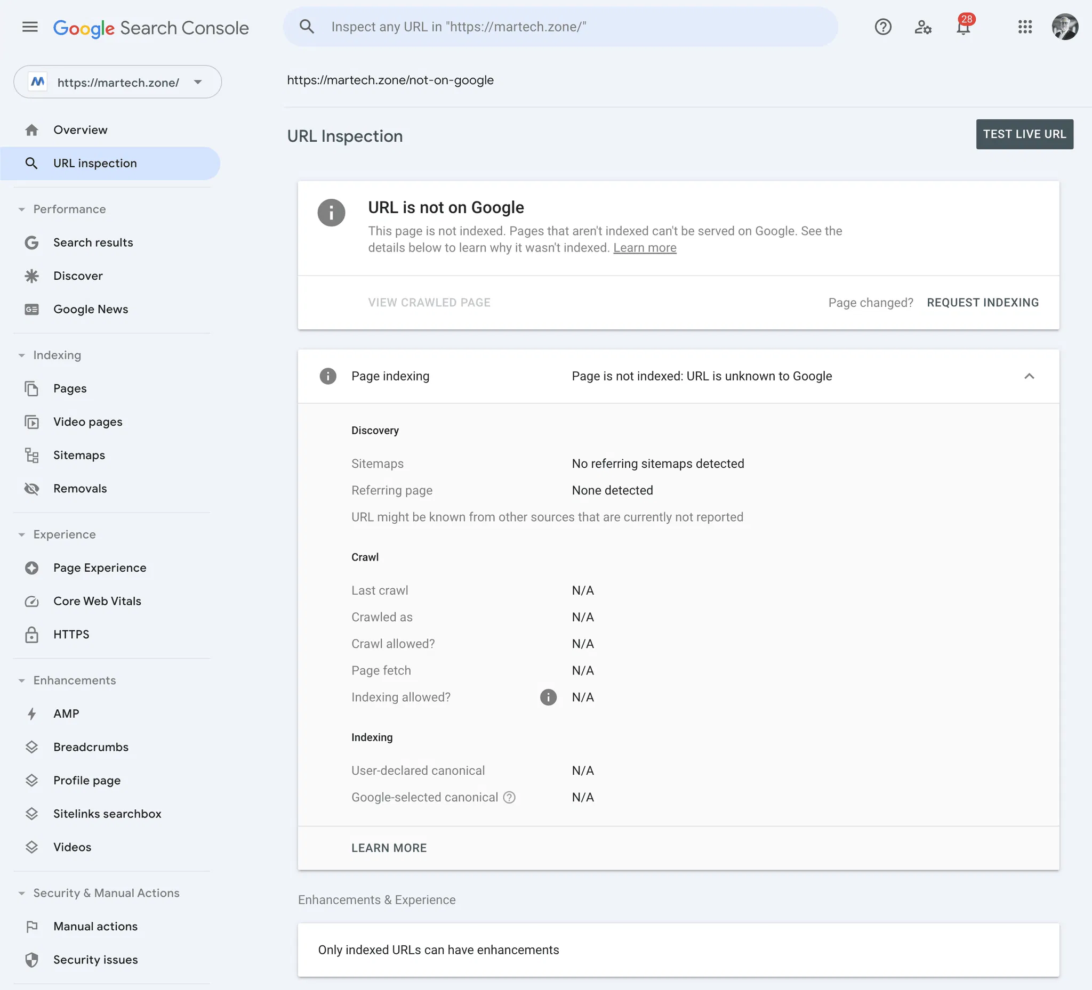Open the hamburger main menu

coord(30,27)
